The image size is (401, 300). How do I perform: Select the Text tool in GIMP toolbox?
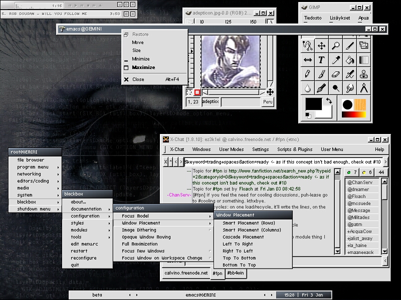click(321, 60)
